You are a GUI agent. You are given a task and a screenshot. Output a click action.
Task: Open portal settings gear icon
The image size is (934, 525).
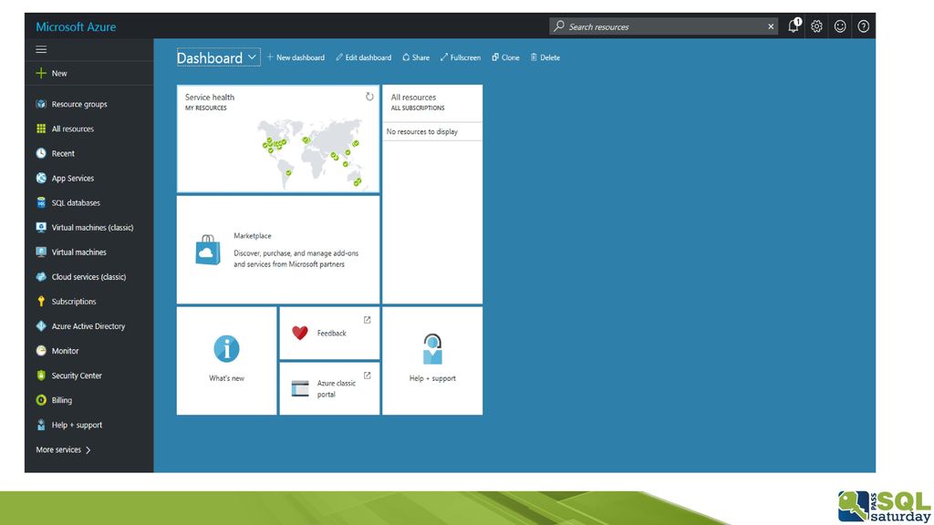(816, 26)
